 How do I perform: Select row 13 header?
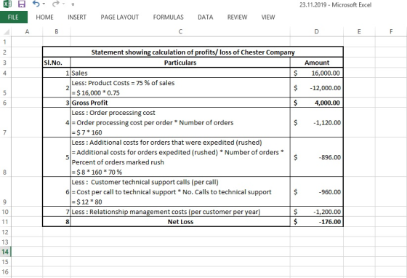tap(6, 242)
